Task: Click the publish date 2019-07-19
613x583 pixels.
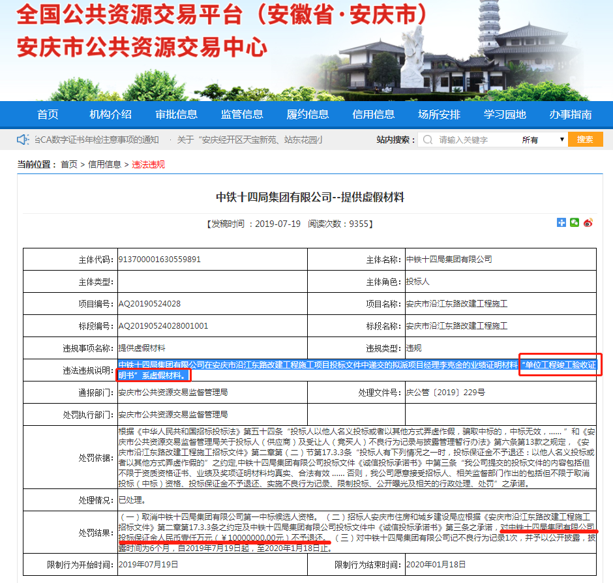Action: pyautogui.click(x=278, y=224)
